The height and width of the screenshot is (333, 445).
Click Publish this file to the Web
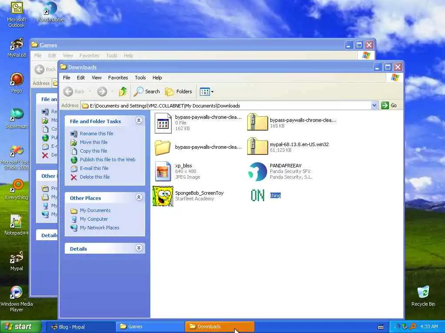pyautogui.click(x=108, y=160)
